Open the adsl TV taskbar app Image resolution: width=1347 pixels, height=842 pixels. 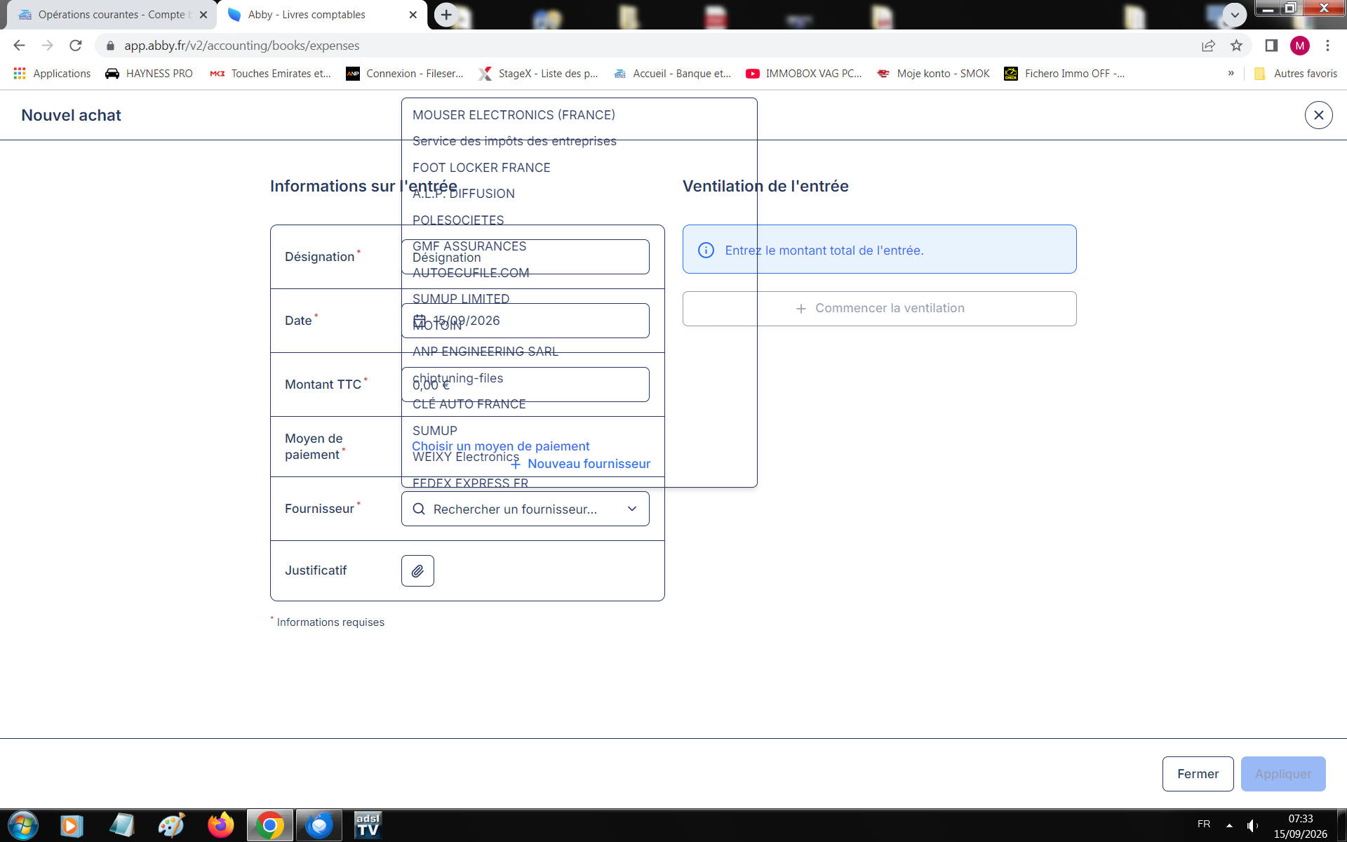click(x=368, y=825)
